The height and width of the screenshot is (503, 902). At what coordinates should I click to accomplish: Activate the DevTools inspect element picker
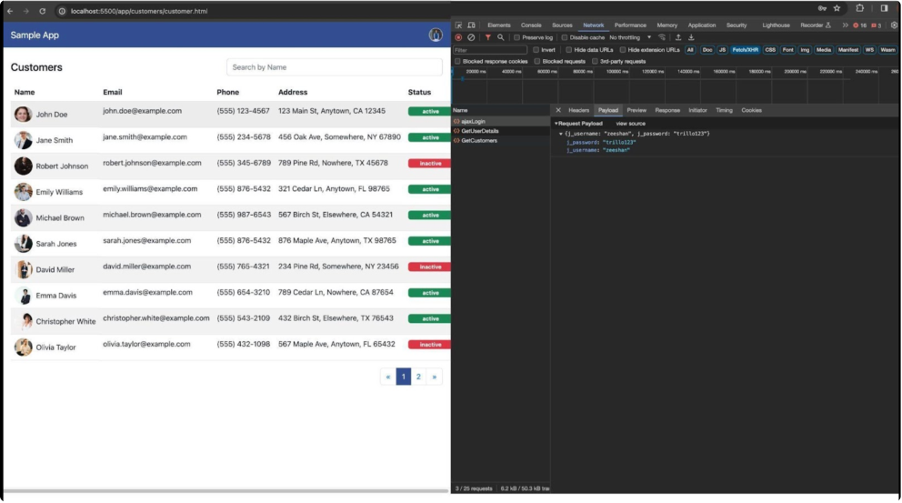458,25
